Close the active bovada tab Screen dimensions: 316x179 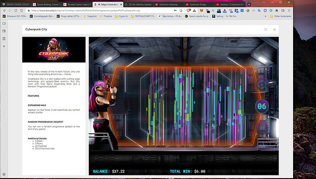coord(121,5)
